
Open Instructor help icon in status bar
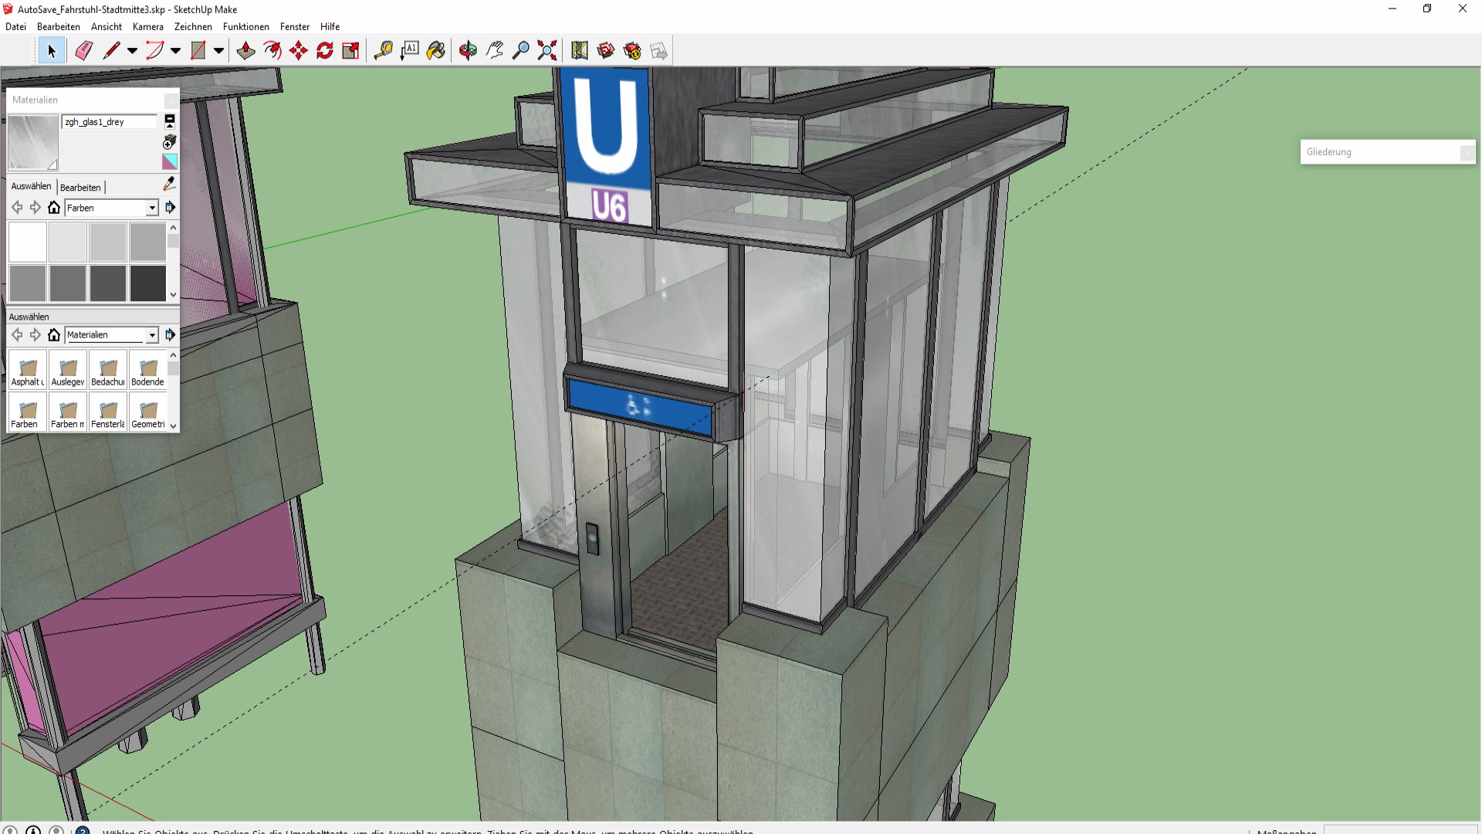tap(83, 830)
